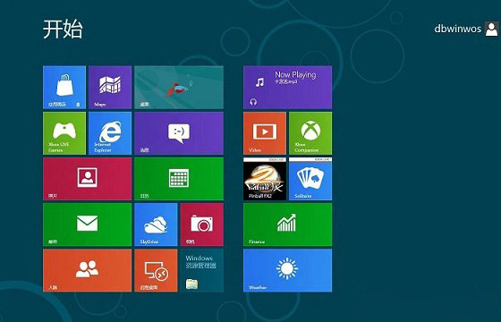Launch Xbox LIVE Games tile
The image size is (501, 322).
64,133
